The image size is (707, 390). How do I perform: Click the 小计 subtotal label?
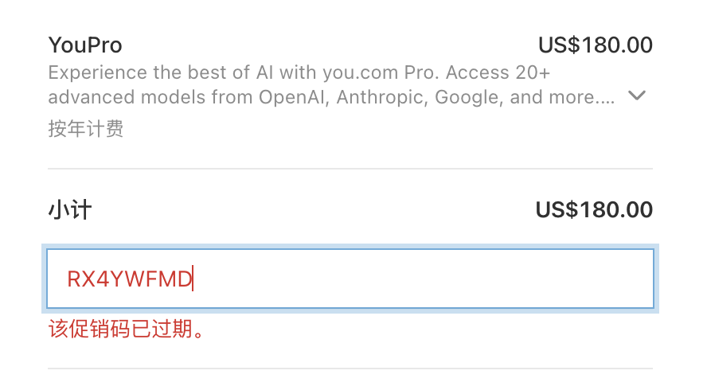[x=70, y=209]
